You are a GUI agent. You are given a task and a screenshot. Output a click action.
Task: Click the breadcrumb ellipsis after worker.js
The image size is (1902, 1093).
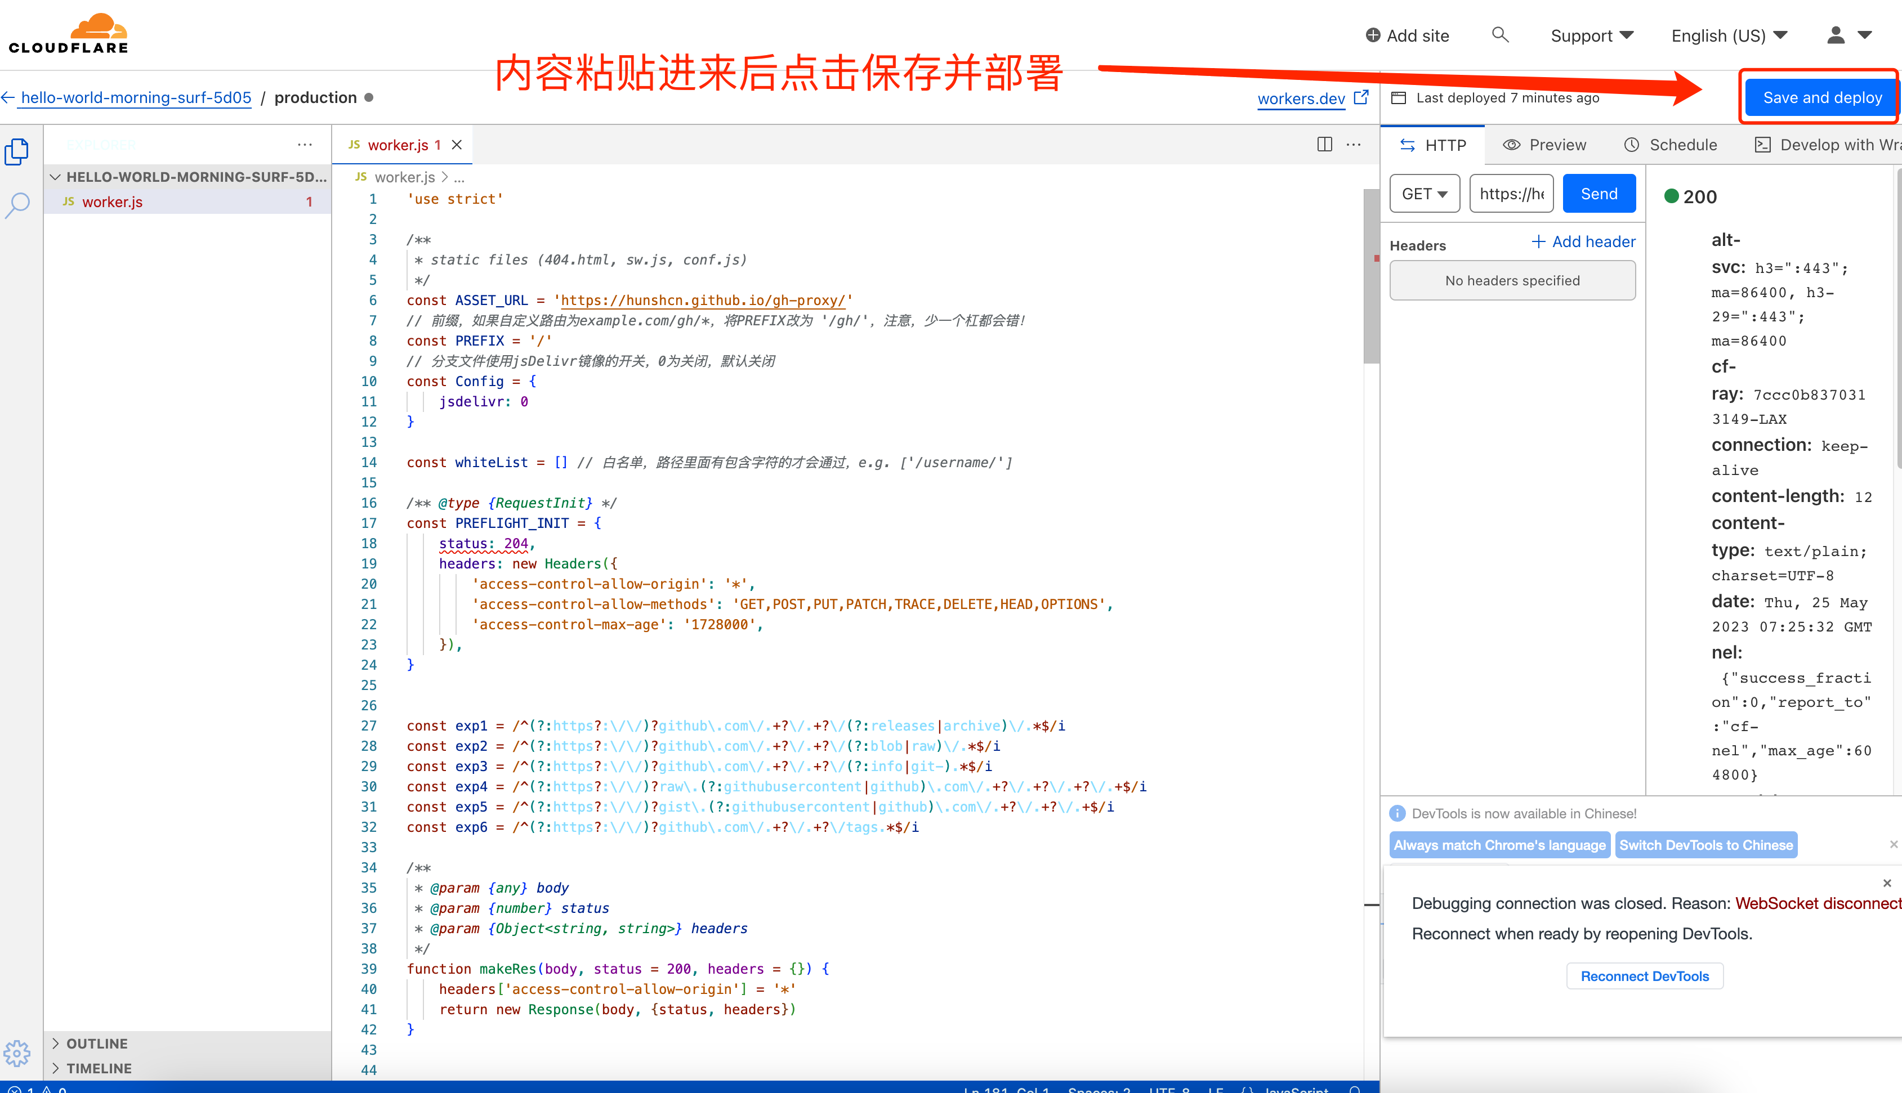459,178
